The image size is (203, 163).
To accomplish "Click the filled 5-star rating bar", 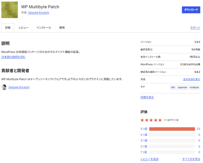I will pos(172,129).
